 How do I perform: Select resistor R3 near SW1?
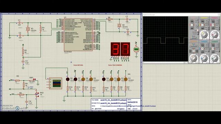[17, 81]
